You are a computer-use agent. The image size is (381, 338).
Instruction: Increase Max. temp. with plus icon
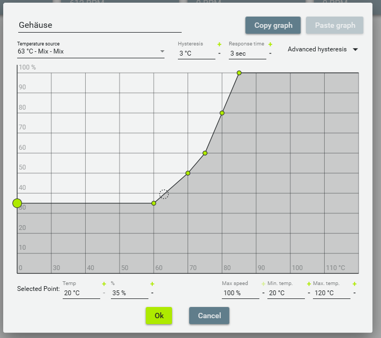(x=355, y=283)
